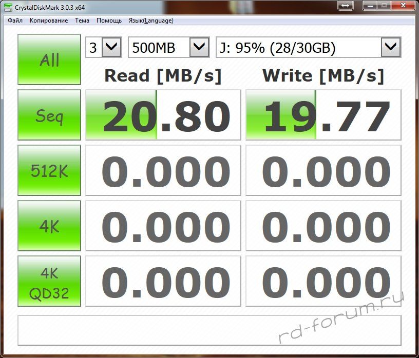Start the Seq sequential test
Image resolution: width=419 pixels, height=358 pixels.
[x=49, y=115]
